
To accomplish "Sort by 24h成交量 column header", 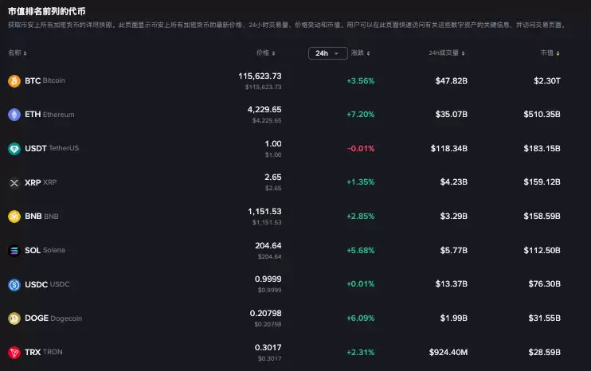I will tap(448, 53).
